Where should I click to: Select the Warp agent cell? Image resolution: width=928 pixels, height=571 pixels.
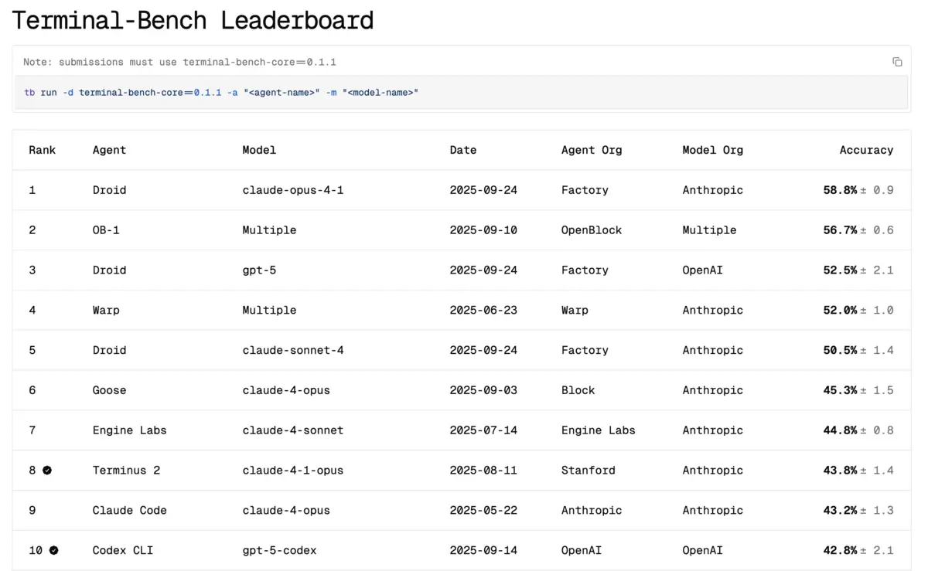click(x=106, y=311)
